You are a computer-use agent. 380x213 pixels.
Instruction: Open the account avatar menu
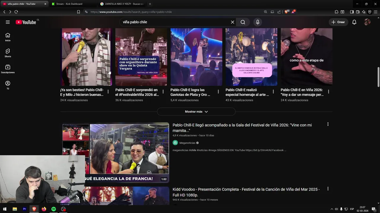point(367,22)
